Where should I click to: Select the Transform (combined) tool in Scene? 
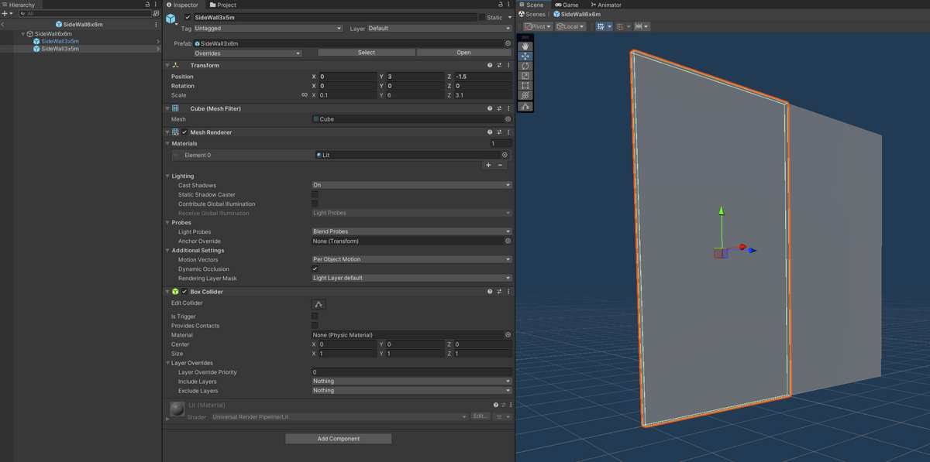[x=525, y=95]
